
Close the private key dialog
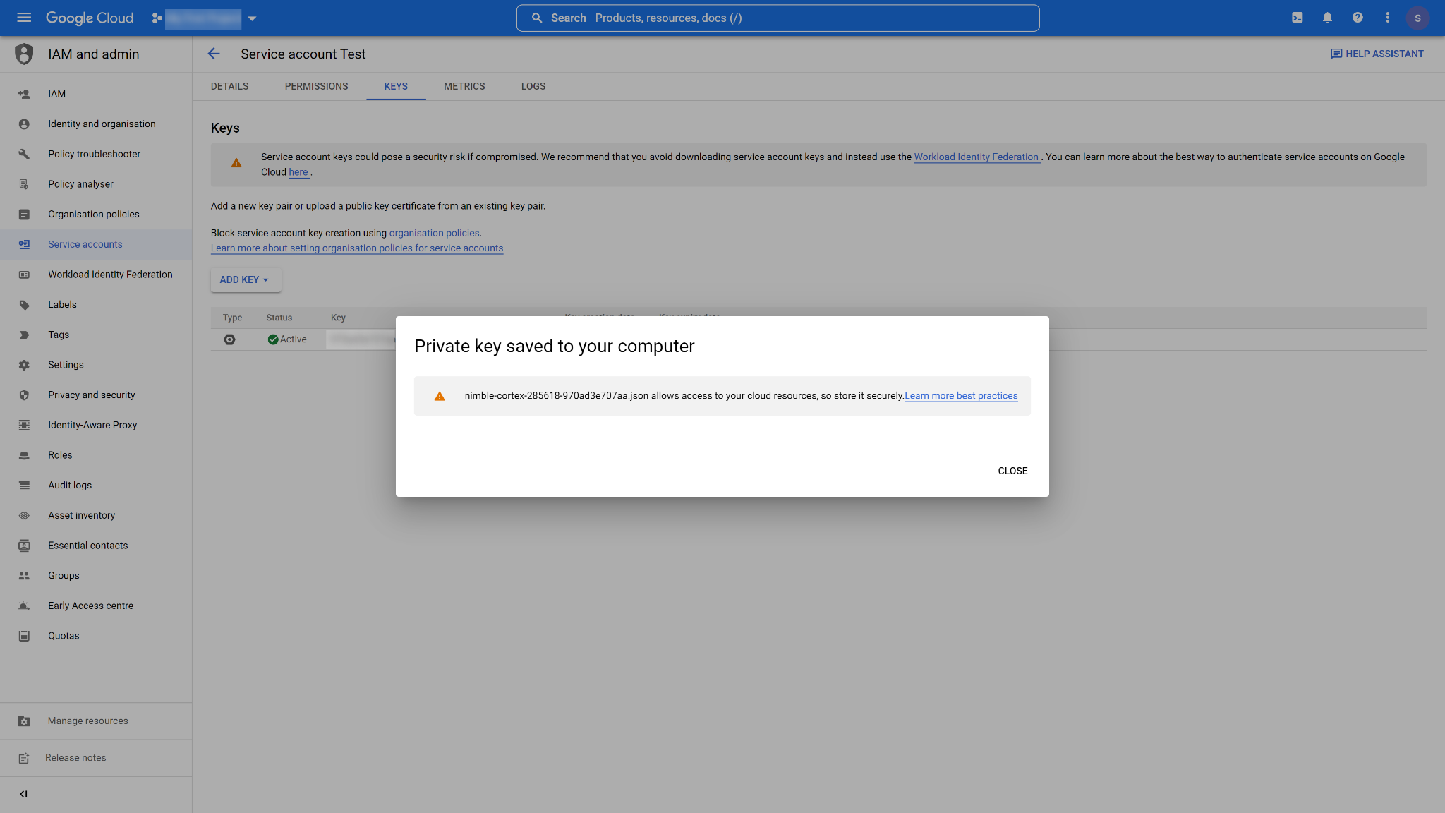[x=1012, y=471]
